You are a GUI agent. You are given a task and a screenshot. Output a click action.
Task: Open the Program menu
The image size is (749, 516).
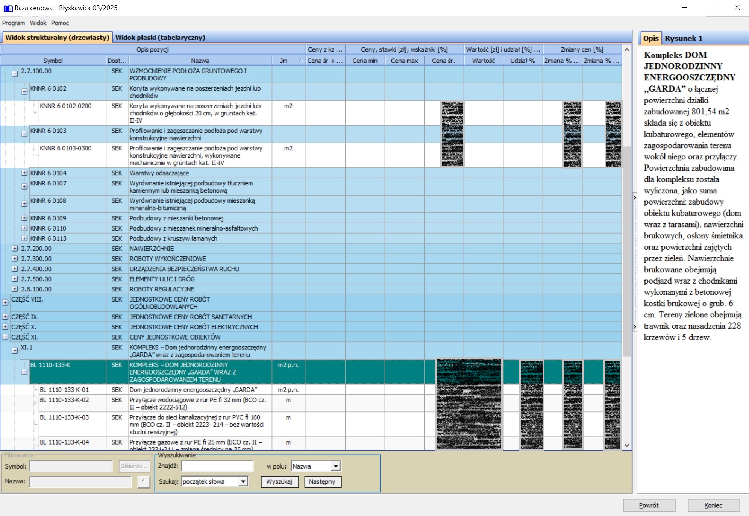click(14, 23)
